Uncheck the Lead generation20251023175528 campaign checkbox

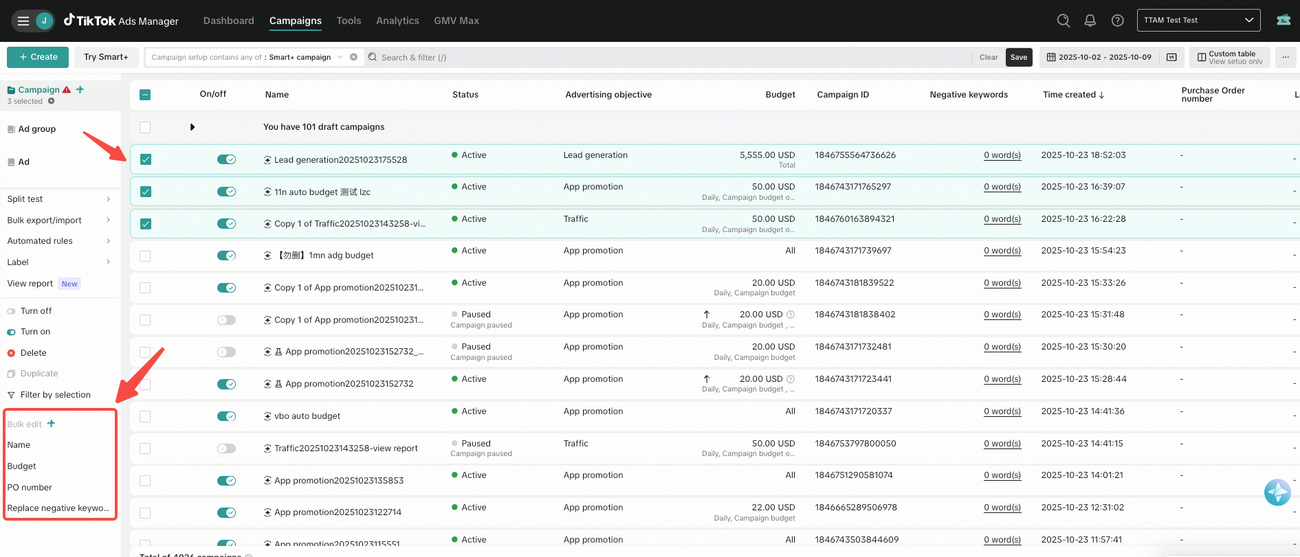(x=146, y=159)
